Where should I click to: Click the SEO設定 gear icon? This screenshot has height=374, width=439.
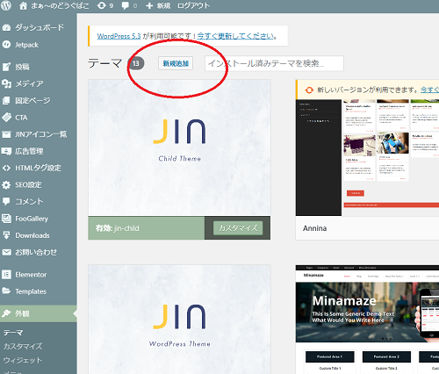pyautogui.click(x=6, y=184)
